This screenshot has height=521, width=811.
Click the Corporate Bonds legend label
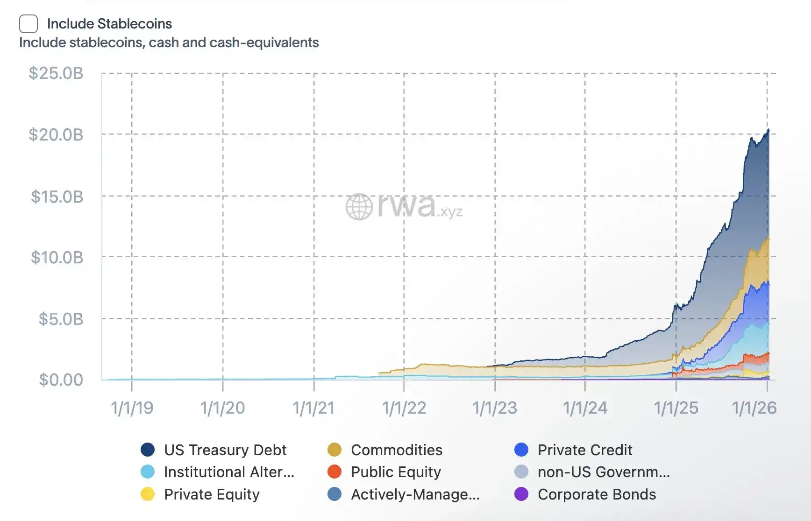point(597,494)
